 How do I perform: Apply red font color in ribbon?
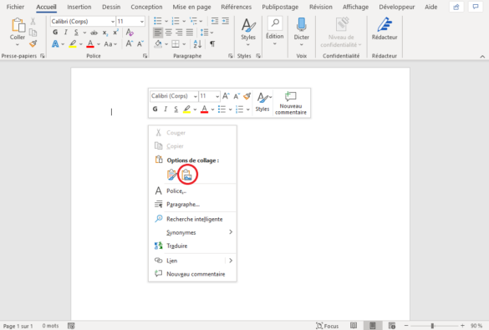(90, 44)
